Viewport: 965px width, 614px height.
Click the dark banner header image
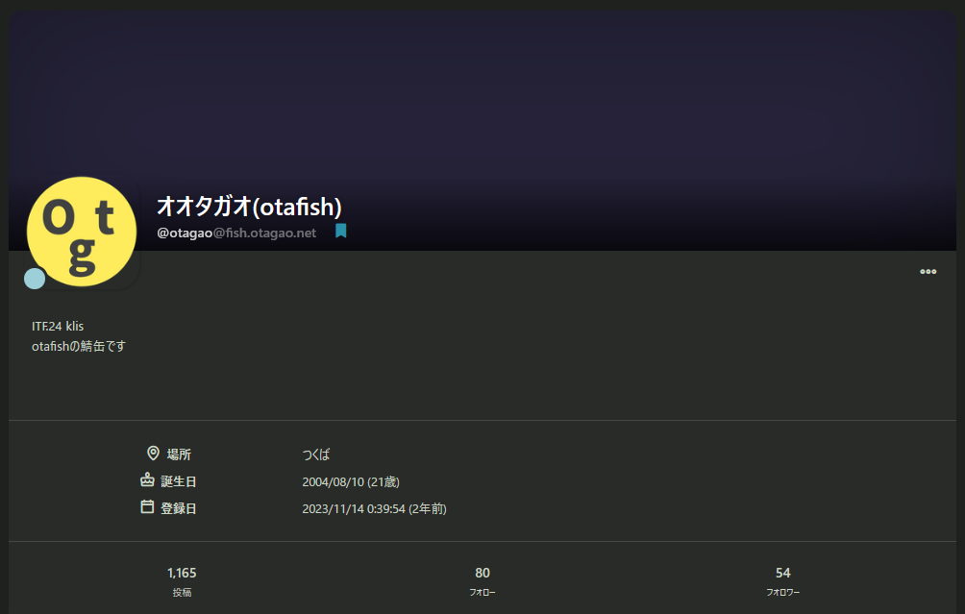[x=481, y=96]
